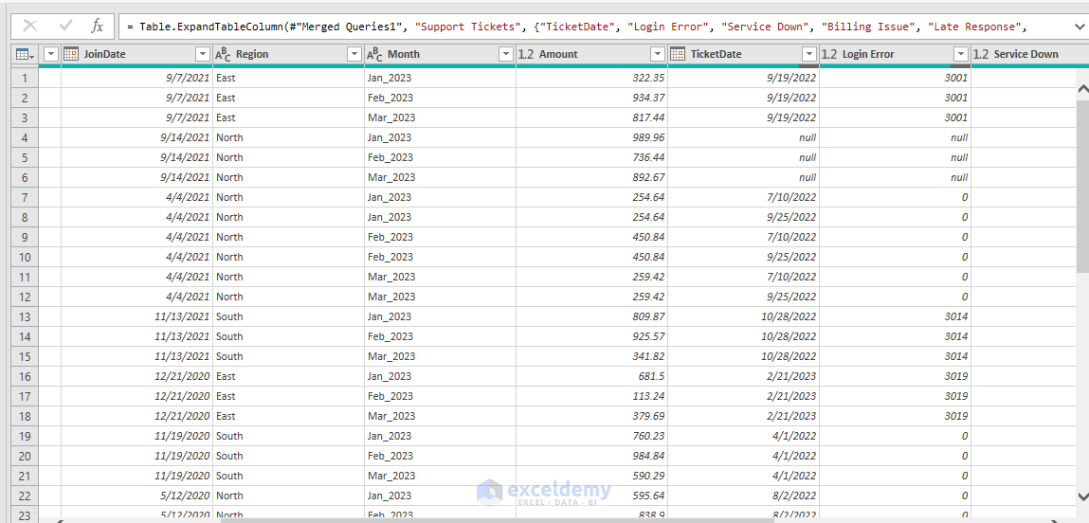Click Amount cell 590.29

591,476
